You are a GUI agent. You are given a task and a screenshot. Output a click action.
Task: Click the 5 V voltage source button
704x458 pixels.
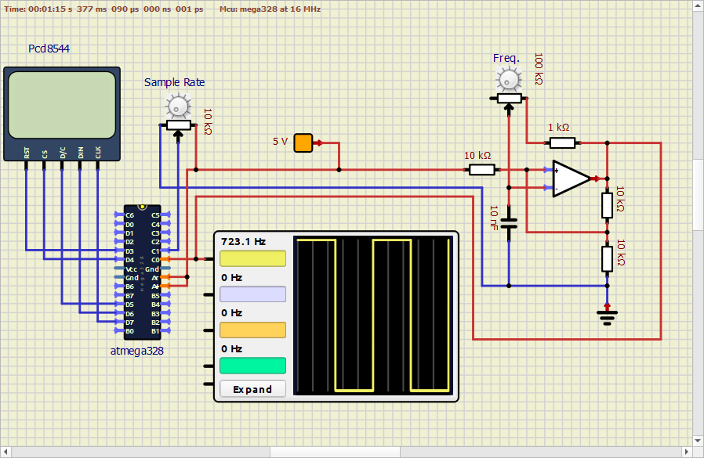click(303, 142)
